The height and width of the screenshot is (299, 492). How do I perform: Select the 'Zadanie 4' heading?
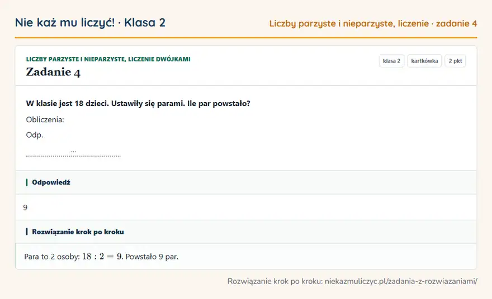53,72
